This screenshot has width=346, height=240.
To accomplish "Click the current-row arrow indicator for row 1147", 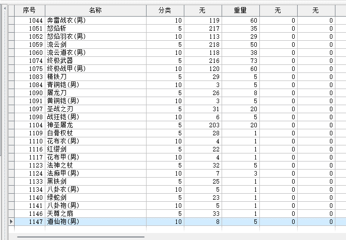I will (11, 222).
